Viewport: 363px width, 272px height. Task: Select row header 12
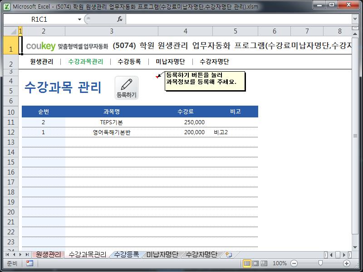coord(11,132)
